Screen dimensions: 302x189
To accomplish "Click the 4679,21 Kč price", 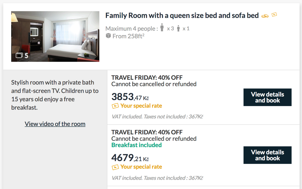I will [x=130, y=158].
